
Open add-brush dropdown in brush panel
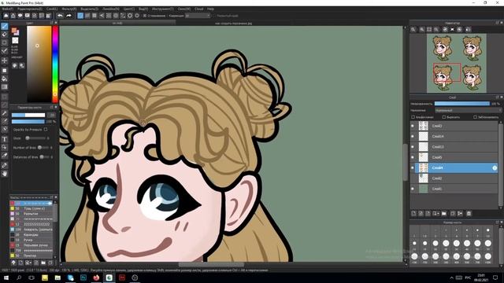point(28,263)
